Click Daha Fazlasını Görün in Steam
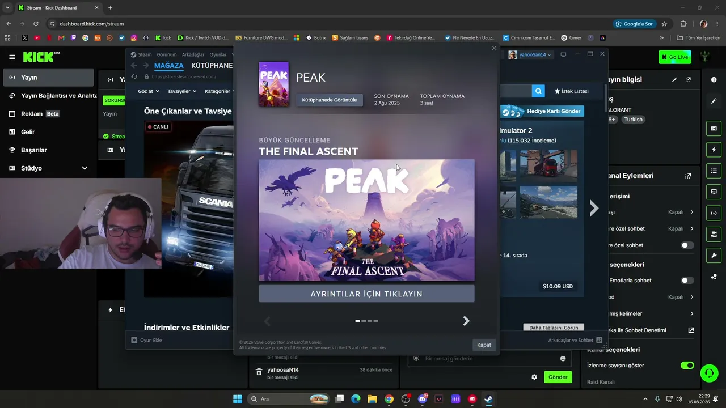This screenshot has width=726, height=408. point(554,328)
